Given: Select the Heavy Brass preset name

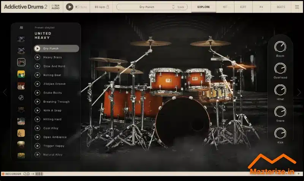Looking at the screenshot, I should pyautogui.click(x=52, y=57).
